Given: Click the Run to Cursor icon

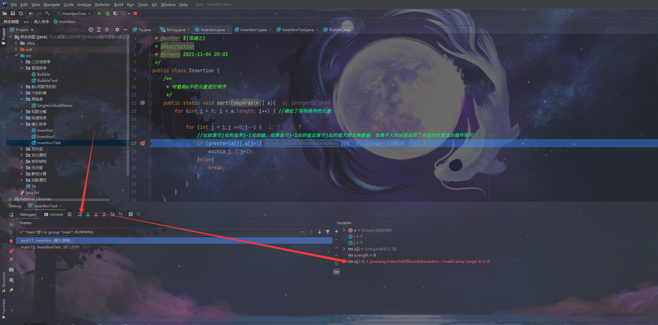Looking at the screenshot, I should [x=120, y=214].
